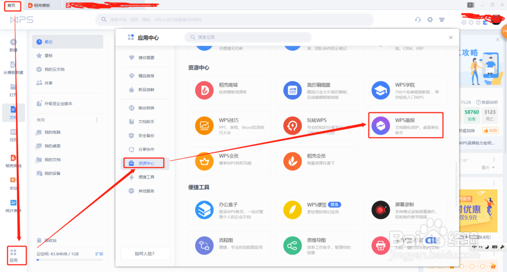Open 稻壳商城 app in resource center
This screenshot has height=272, width=507.
click(x=229, y=90)
